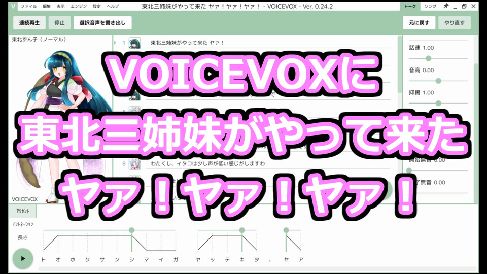Switch to the ソング tab
Viewport: 487px width, 274px height.
click(x=430, y=6)
